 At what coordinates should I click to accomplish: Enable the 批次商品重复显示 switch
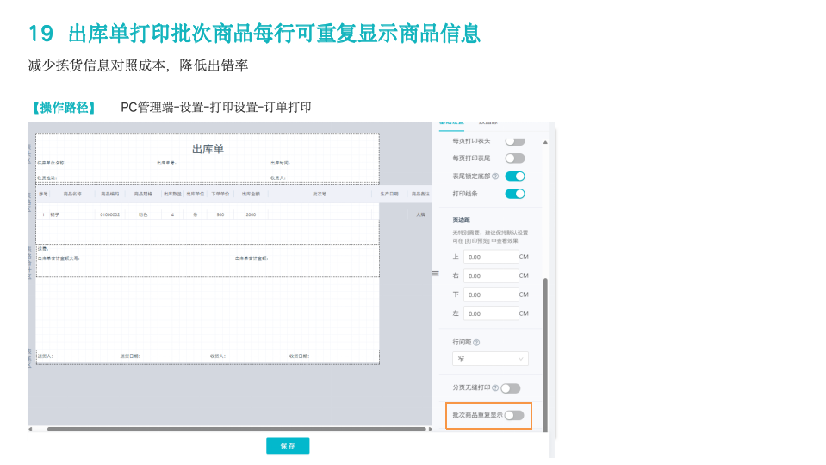(514, 416)
